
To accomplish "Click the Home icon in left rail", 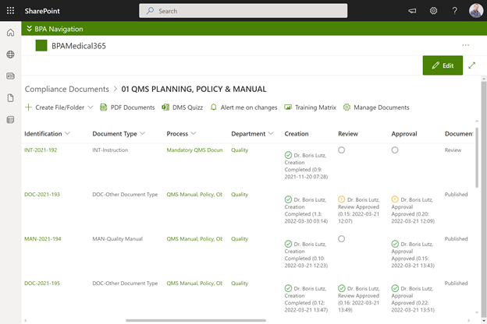I will (x=10, y=33).
